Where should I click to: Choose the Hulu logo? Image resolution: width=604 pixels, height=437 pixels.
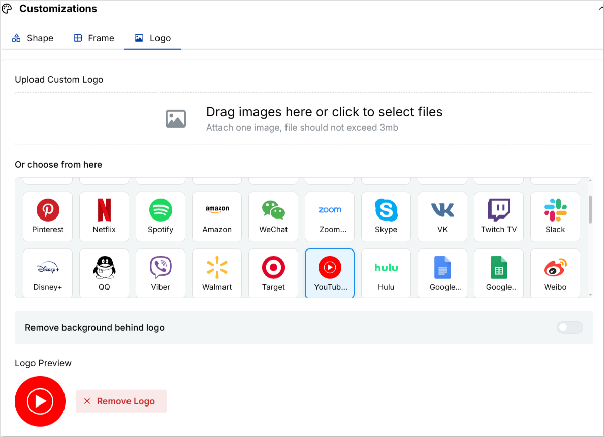click(386, 273)
